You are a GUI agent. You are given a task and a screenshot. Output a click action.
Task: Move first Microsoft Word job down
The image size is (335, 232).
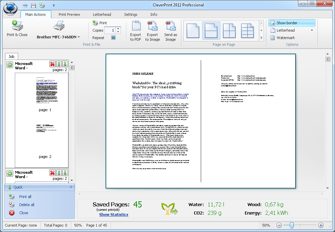pos(65,64)
